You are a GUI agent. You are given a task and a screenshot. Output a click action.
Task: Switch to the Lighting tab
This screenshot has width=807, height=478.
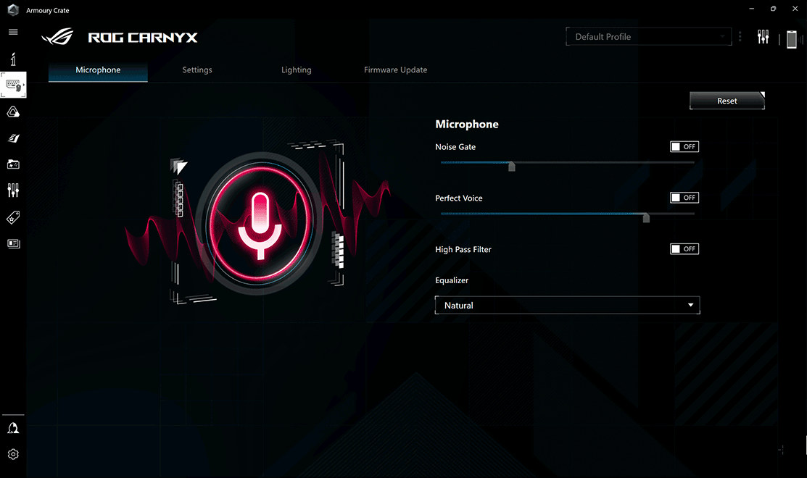[296, 70]
